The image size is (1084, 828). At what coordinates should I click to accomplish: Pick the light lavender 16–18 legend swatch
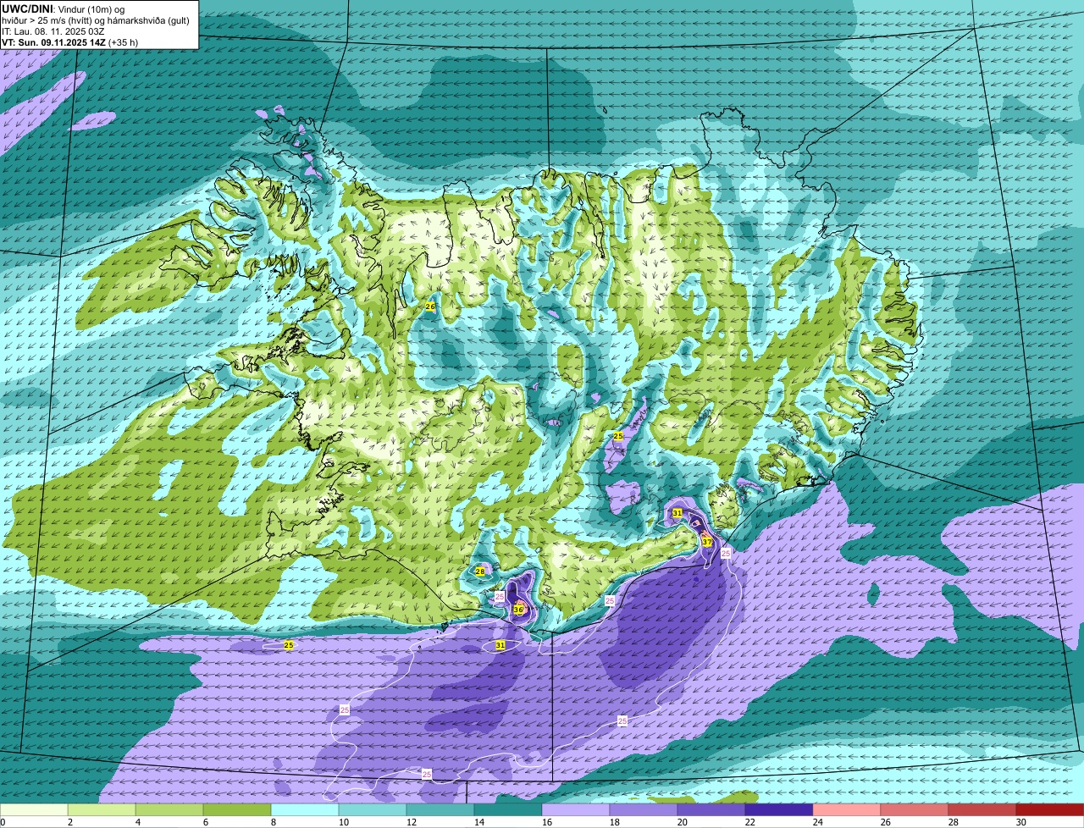[x=576, y=810]
